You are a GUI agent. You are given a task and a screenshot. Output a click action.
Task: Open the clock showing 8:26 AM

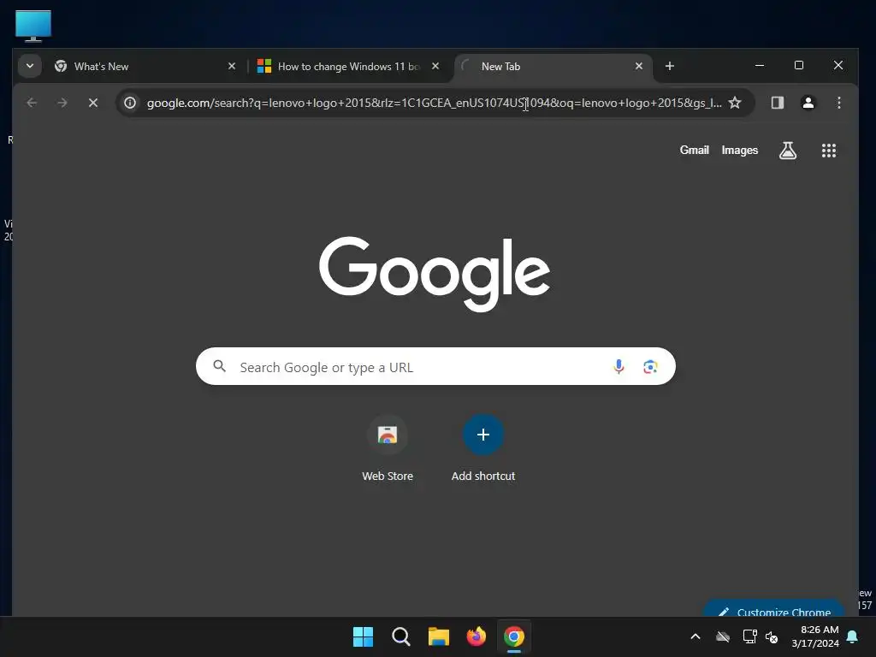point(815,636)
